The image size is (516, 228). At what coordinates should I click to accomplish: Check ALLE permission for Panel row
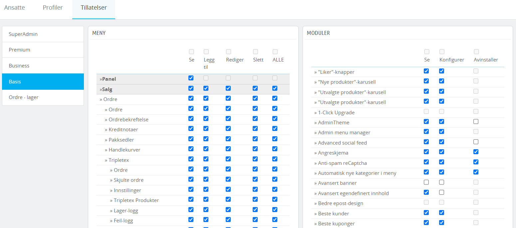click(275, 78)
